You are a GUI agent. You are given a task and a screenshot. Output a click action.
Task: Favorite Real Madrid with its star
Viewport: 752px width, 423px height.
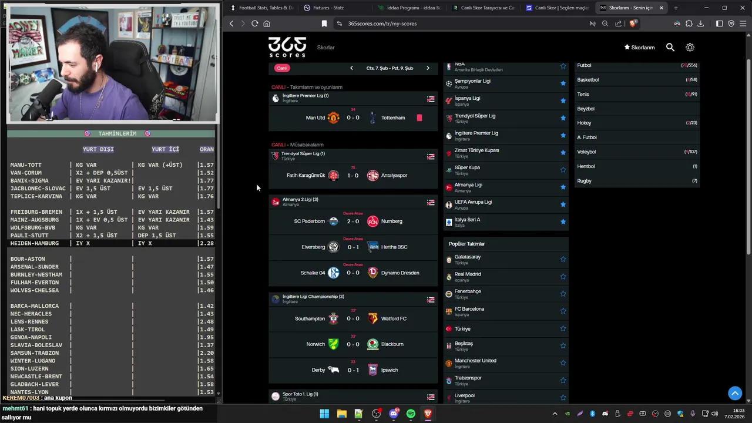(x=563, y=276)
